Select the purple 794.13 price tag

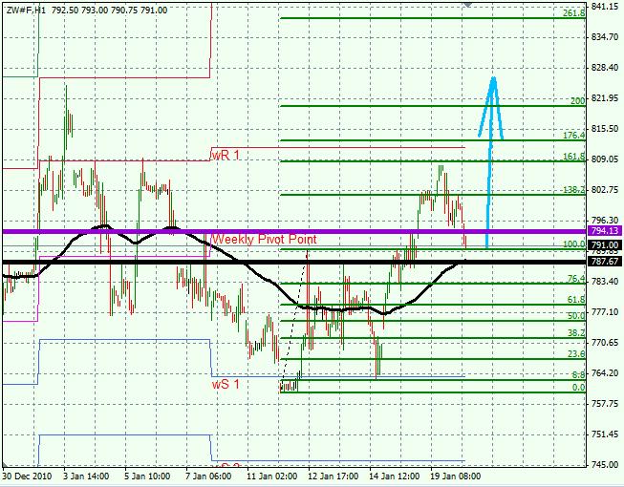pos(605,231)
